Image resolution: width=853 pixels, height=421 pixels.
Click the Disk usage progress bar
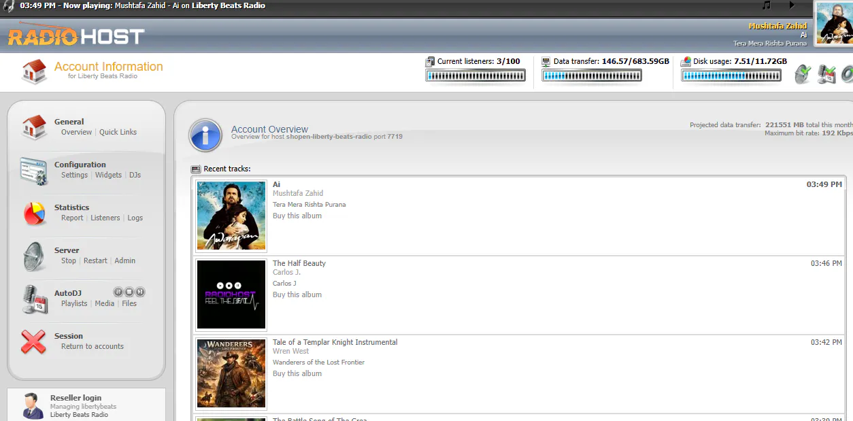click(x=731, y=75)
